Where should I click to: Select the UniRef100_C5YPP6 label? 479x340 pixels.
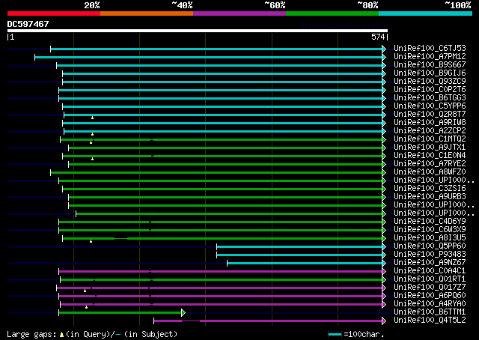[x=430, y=106]
